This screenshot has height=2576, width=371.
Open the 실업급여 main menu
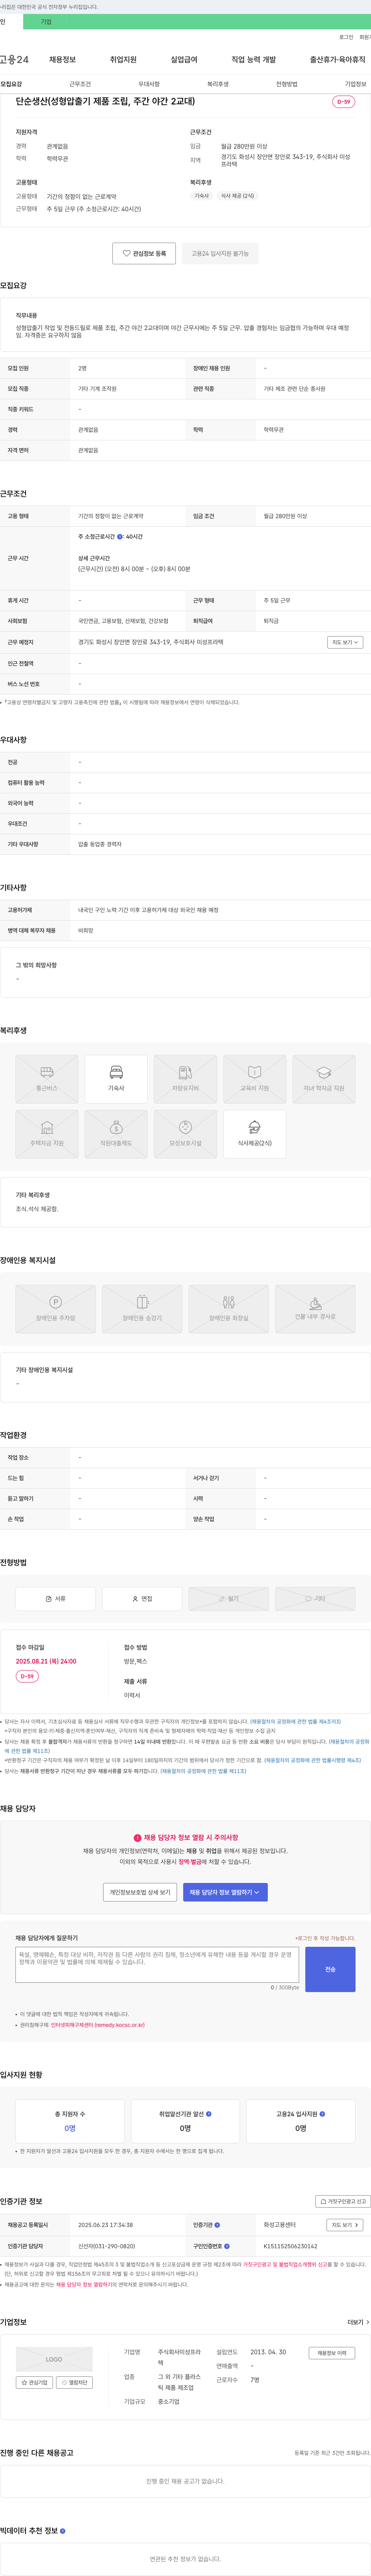click(x=184, y=60)
